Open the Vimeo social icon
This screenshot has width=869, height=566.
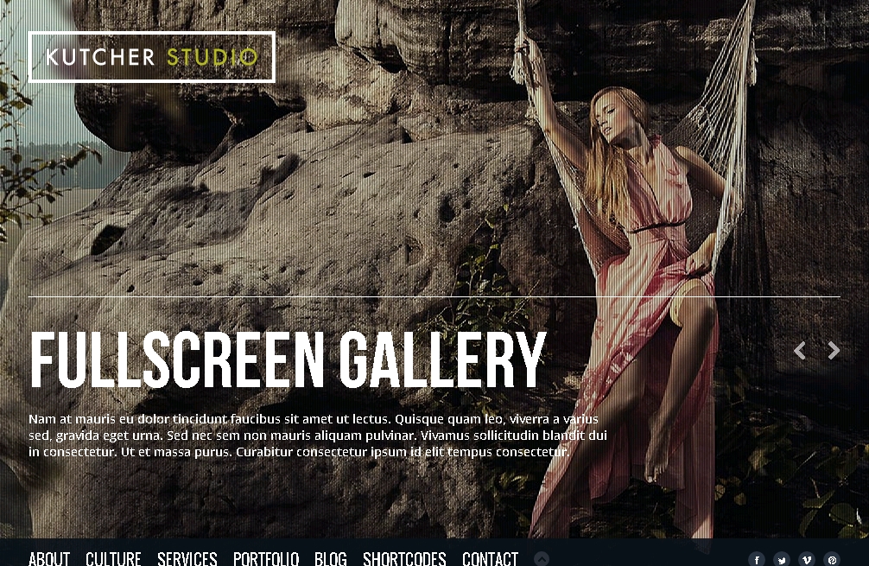click(806, 560)
